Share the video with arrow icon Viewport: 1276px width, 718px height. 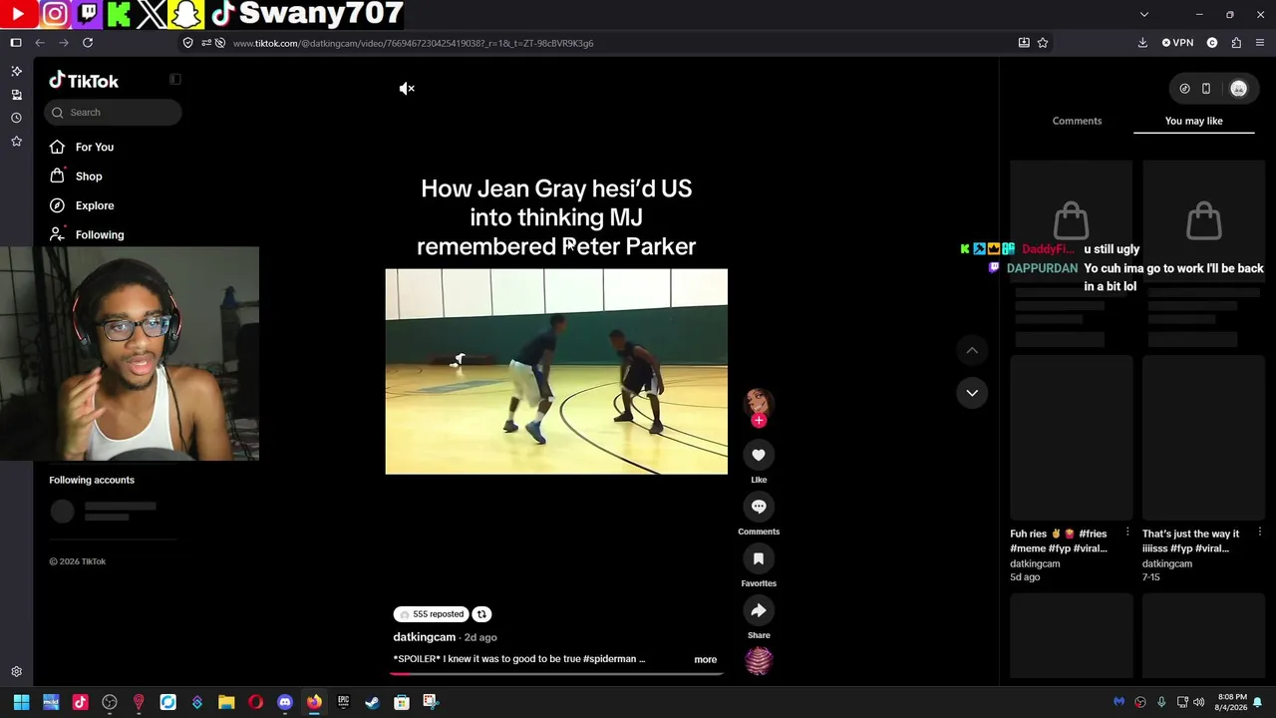759,610
